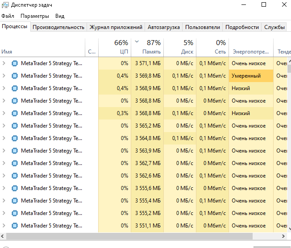The height and width of the screenshot is (248, 291).
Task: Expand the process row using 3 551,1 МБ
Action: click(x=4, y=226)
